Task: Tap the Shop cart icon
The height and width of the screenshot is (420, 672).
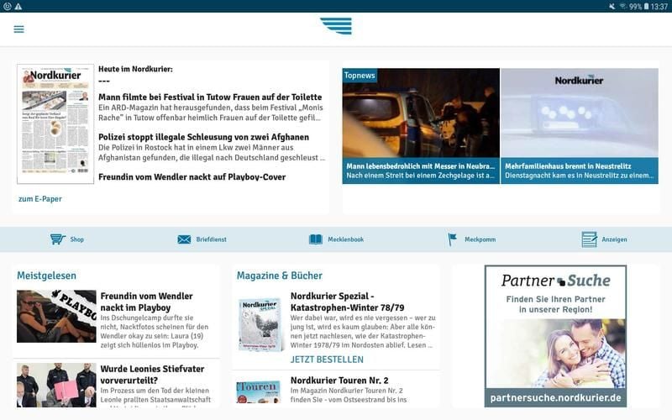Action: 57,239
